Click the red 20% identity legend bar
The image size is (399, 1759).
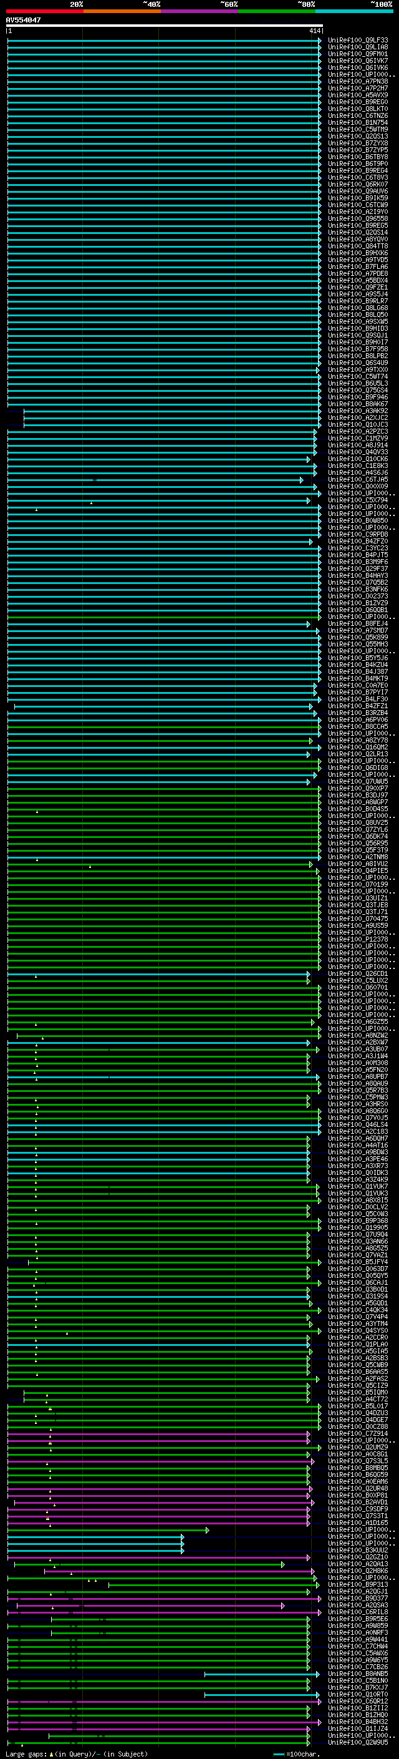[45, 12]
